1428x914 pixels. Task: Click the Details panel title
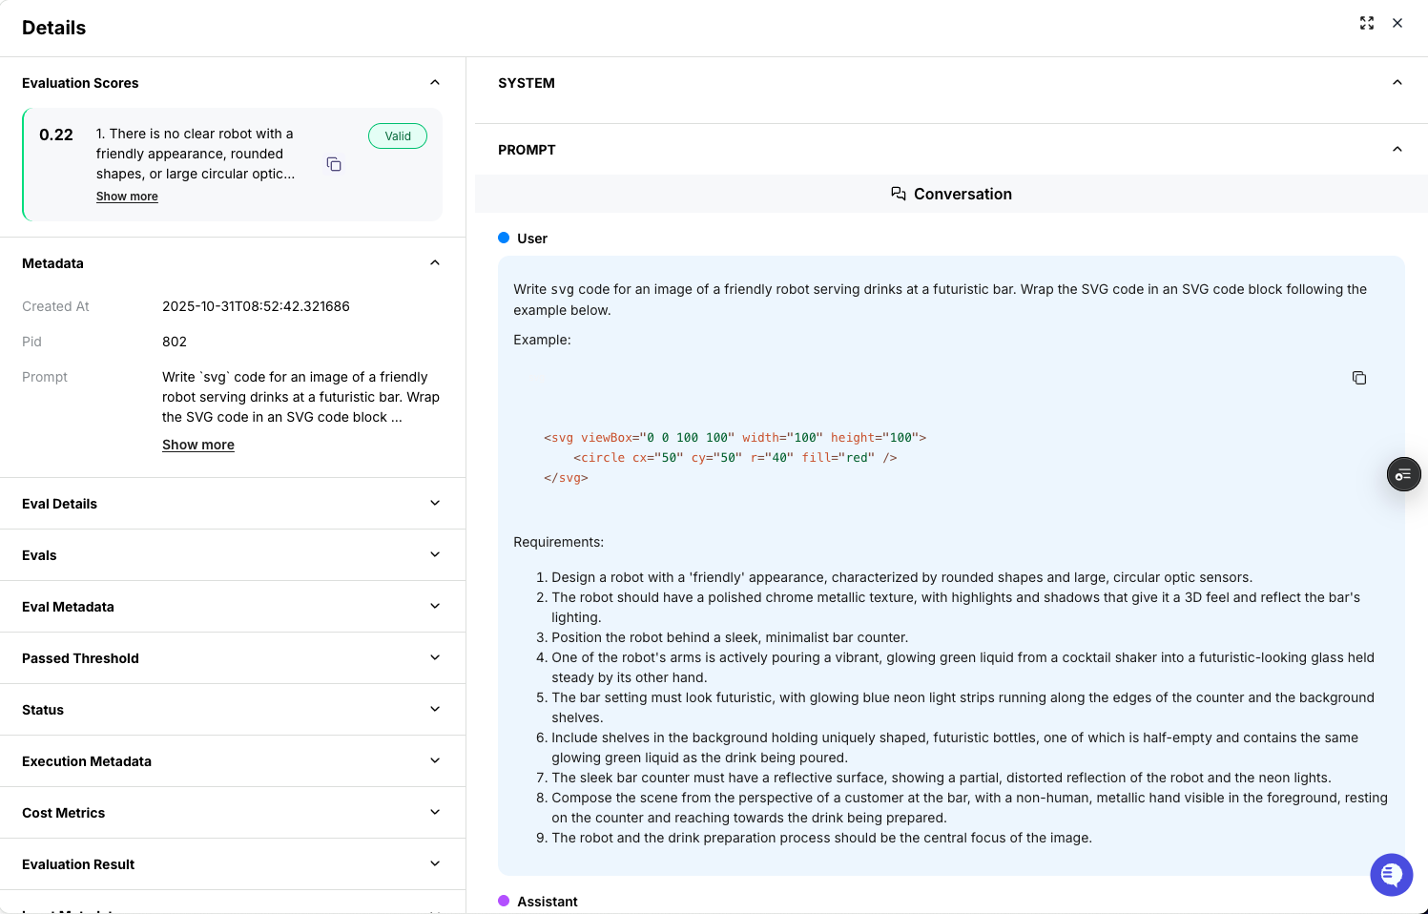[x=54, y=28]
